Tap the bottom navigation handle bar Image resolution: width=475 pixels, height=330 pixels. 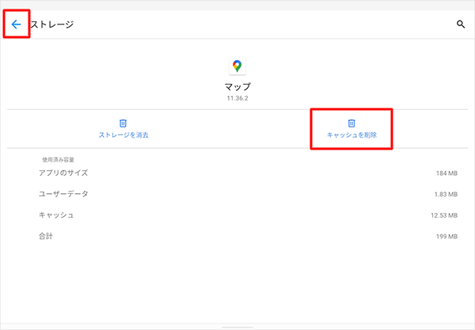click(x=237, y=326)
